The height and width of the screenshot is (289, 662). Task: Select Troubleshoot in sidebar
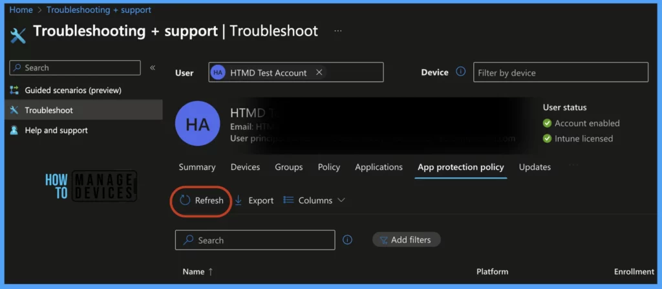click(x=48, y=110)
